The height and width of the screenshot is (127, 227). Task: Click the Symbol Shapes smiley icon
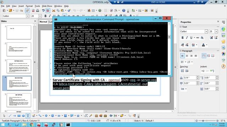52,116
